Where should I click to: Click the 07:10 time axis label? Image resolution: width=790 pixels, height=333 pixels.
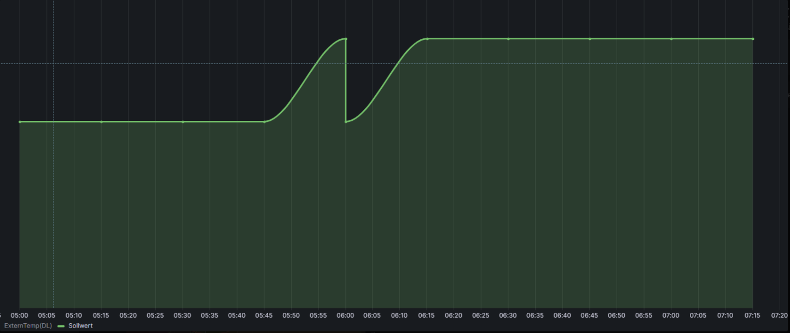coord(725,316)
